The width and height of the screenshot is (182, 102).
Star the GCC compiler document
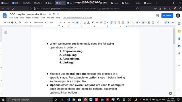[50, 14]
